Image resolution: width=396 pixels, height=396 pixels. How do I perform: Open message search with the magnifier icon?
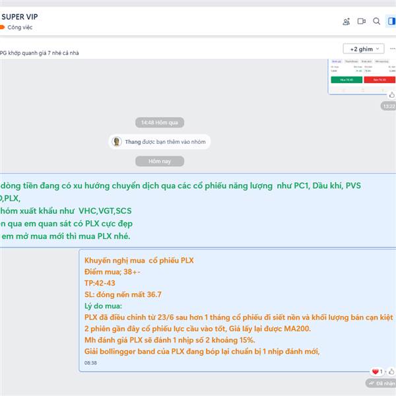pyautogui.click(x=376, y=21)
